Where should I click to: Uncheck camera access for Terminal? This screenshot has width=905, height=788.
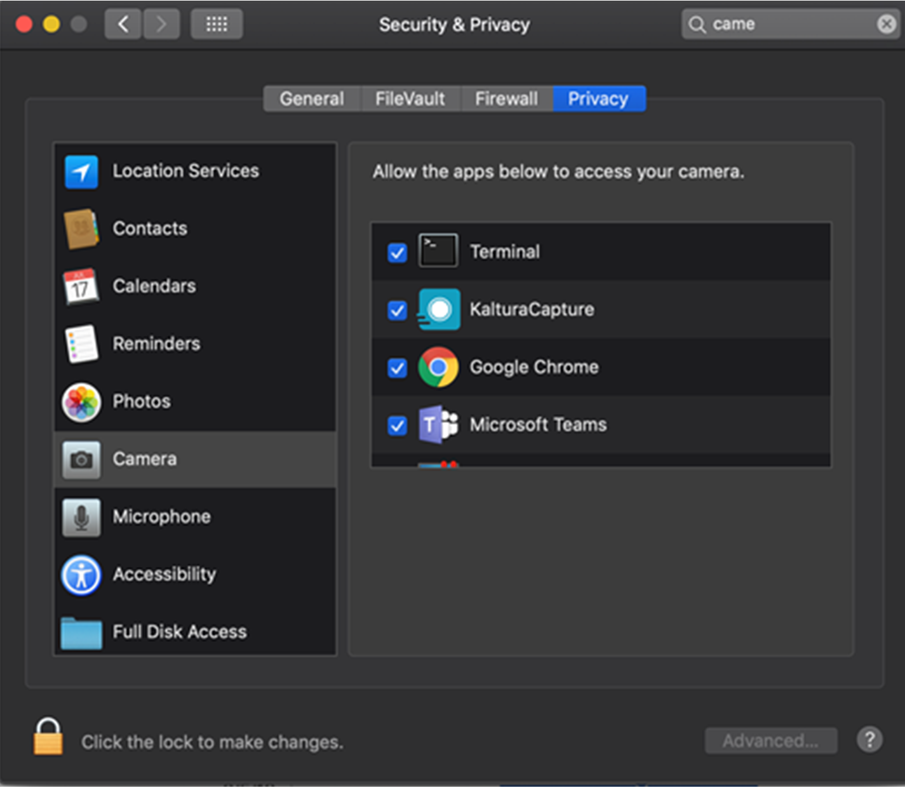tap(398, 252)
